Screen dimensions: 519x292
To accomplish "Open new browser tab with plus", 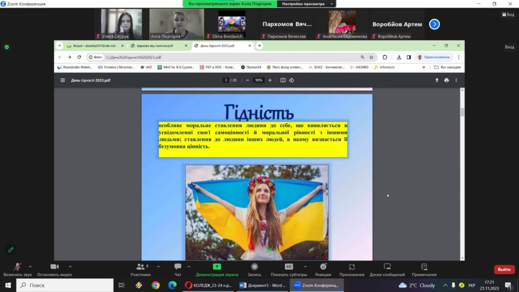I will (x=259, y=46).
